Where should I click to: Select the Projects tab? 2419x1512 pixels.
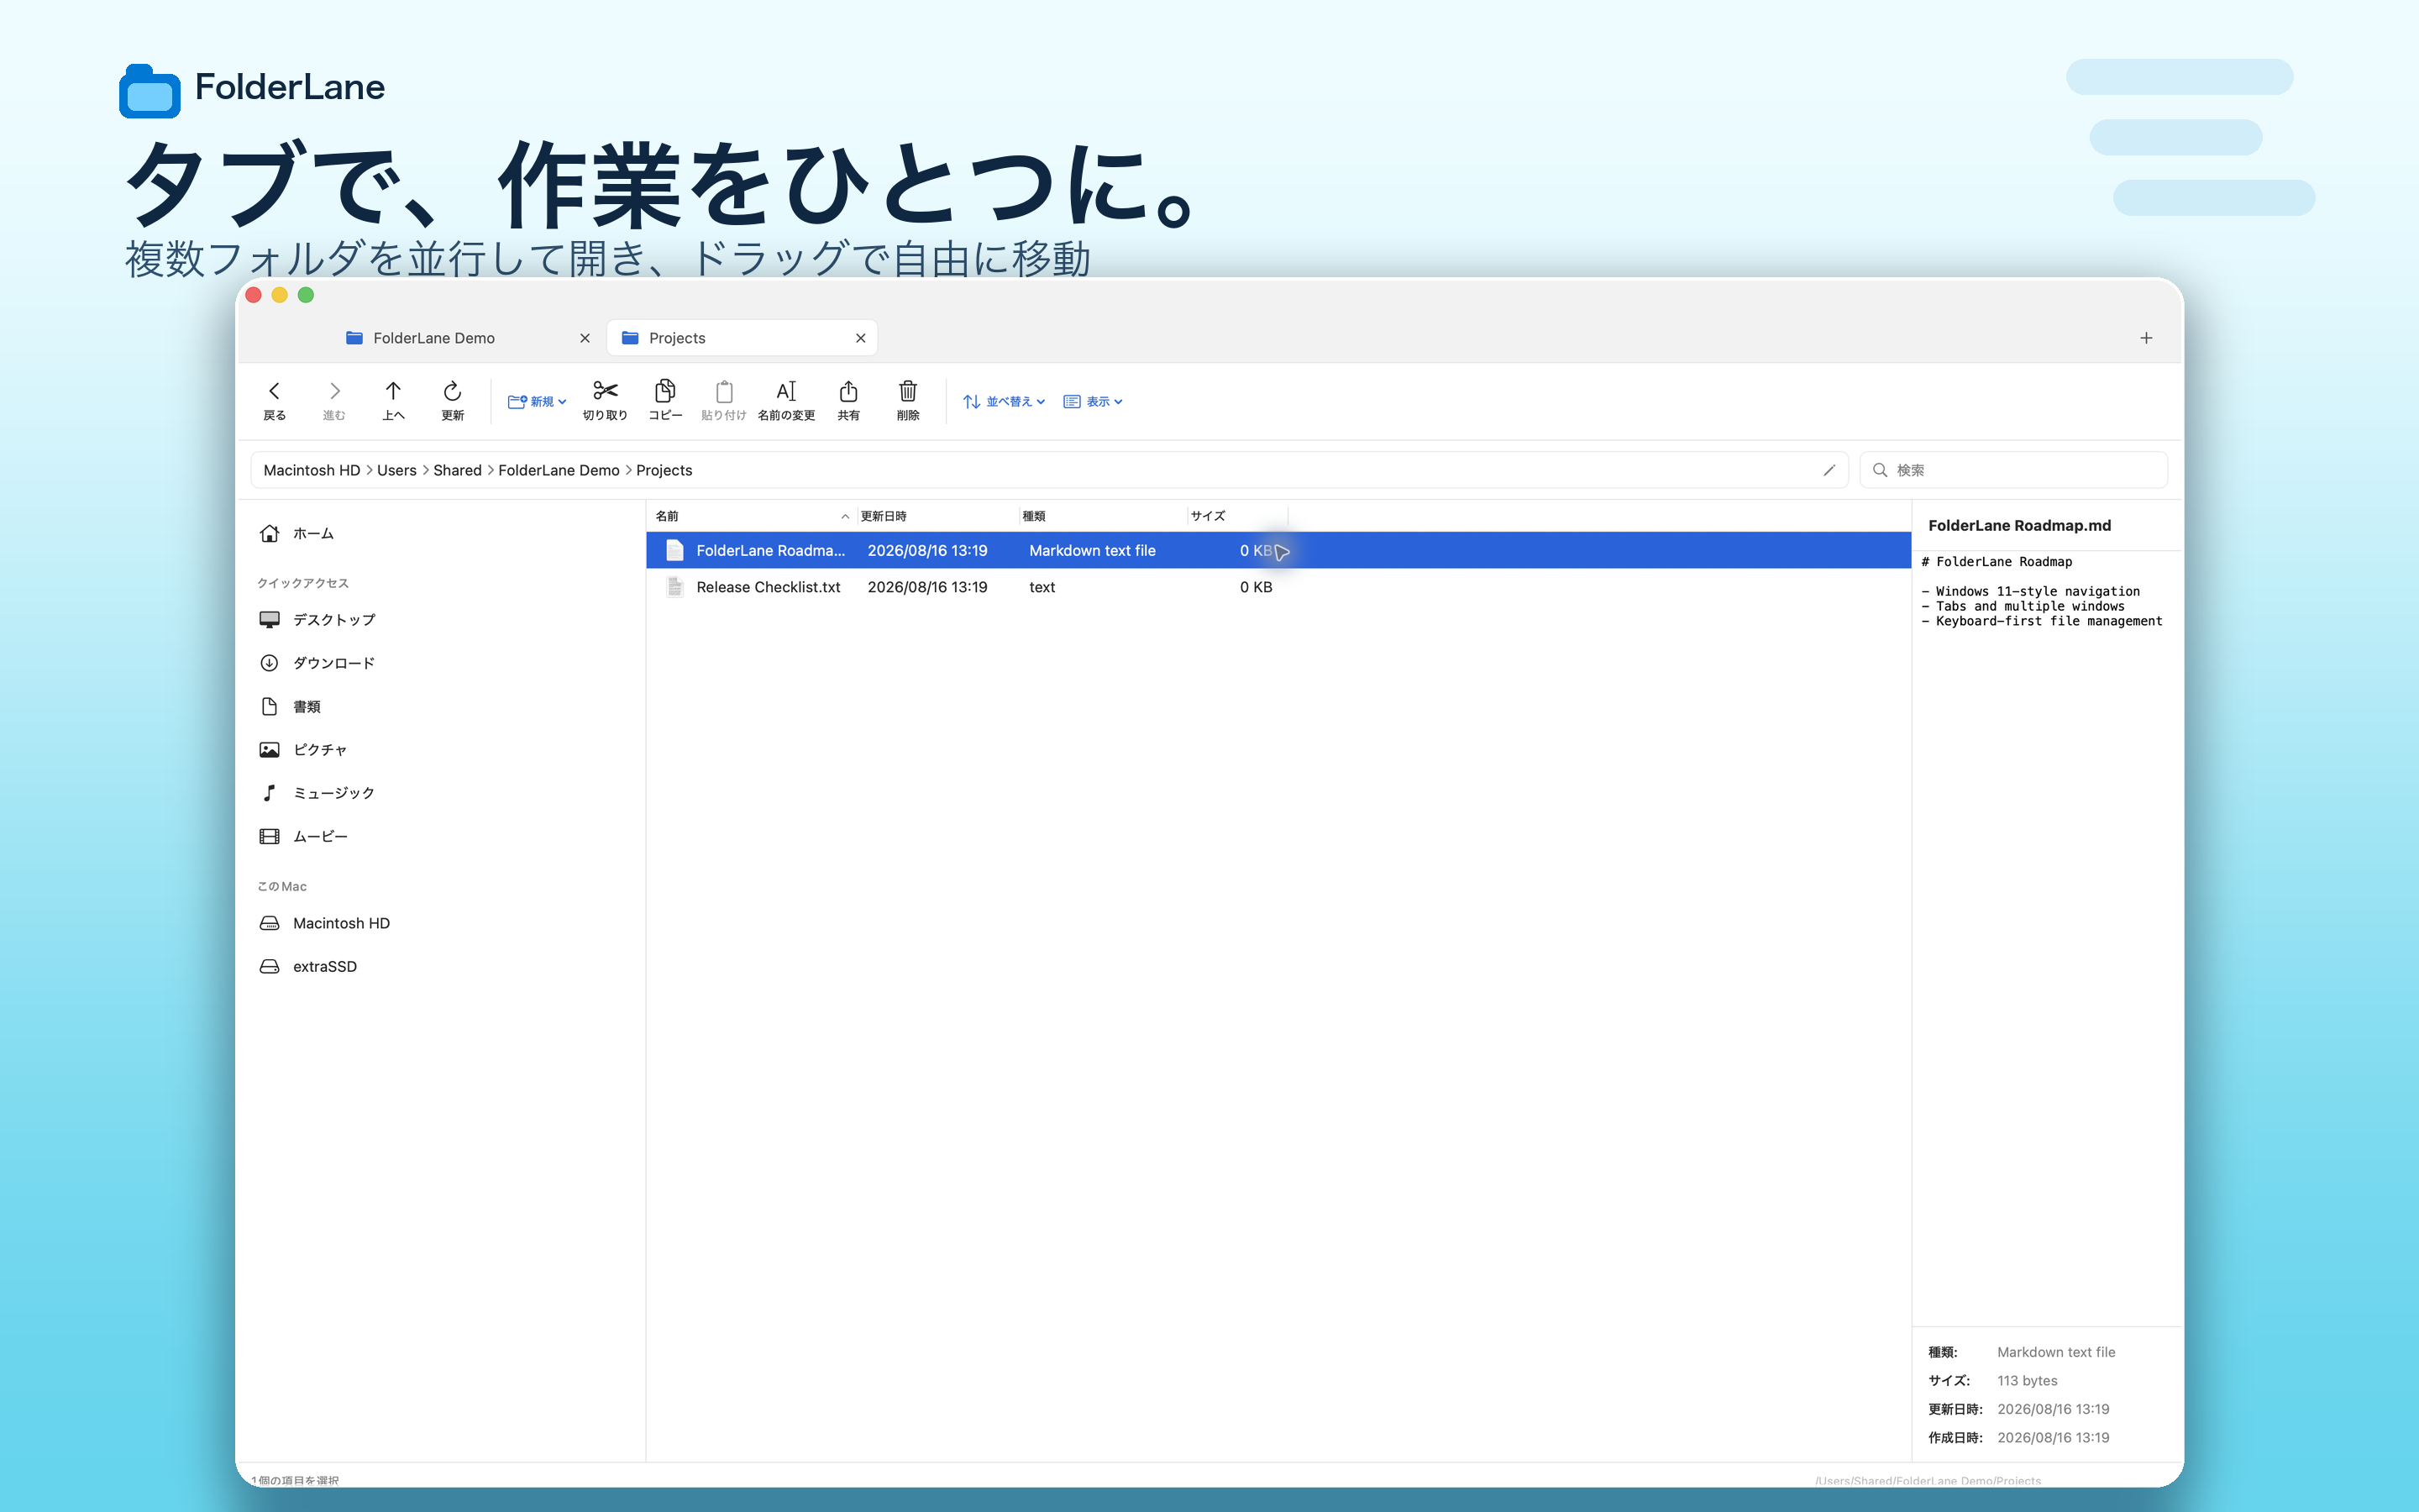tap(742, 338)
